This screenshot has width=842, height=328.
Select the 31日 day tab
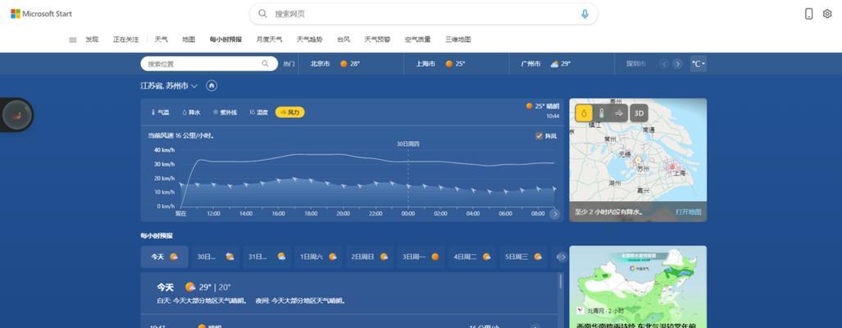(267, 257)
